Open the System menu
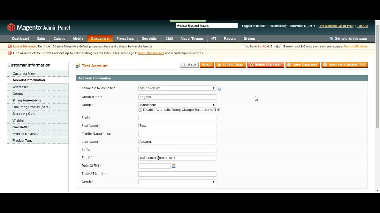This screenshot has width=380, height=213. (249, 38)
